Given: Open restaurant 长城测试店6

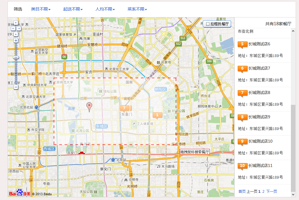Looking at the screenshot, I should pos(259,44).
